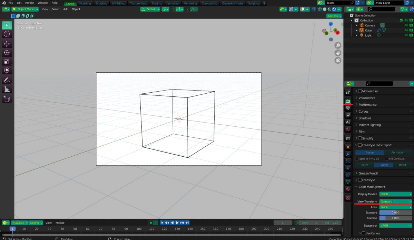Enable the Freestyle checkbox
The width and height of the screenshot is (414, 240).
(360, 180)
